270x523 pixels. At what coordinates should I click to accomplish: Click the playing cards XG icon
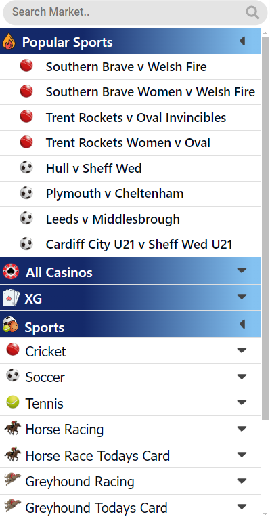(11, 297)
